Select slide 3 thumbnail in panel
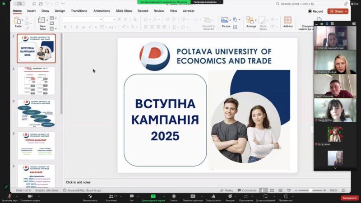The width and height of the screenshot is (361, 203). point(36,113)
